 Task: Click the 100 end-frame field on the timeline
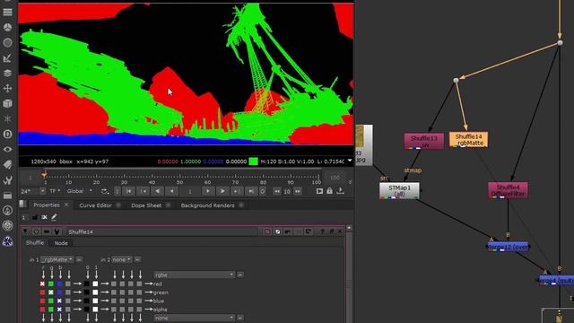[x=335, y=178]
